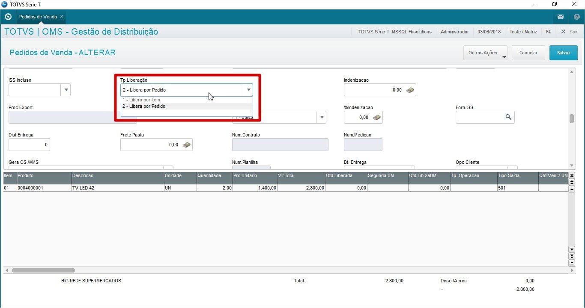Click the grid jump-to-top arrow button

click(x=572, y=175)
